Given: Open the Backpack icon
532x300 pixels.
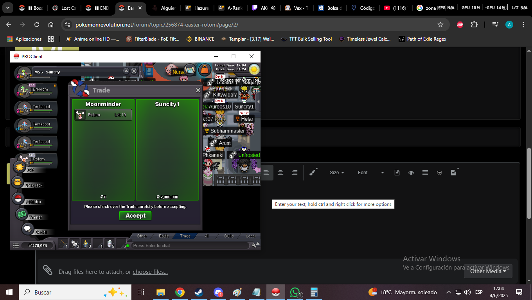Looking at the screenshot, I should coord(18,182).
